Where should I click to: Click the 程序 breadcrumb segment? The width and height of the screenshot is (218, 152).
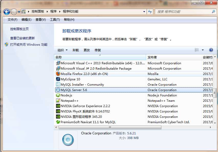(53, 11)
